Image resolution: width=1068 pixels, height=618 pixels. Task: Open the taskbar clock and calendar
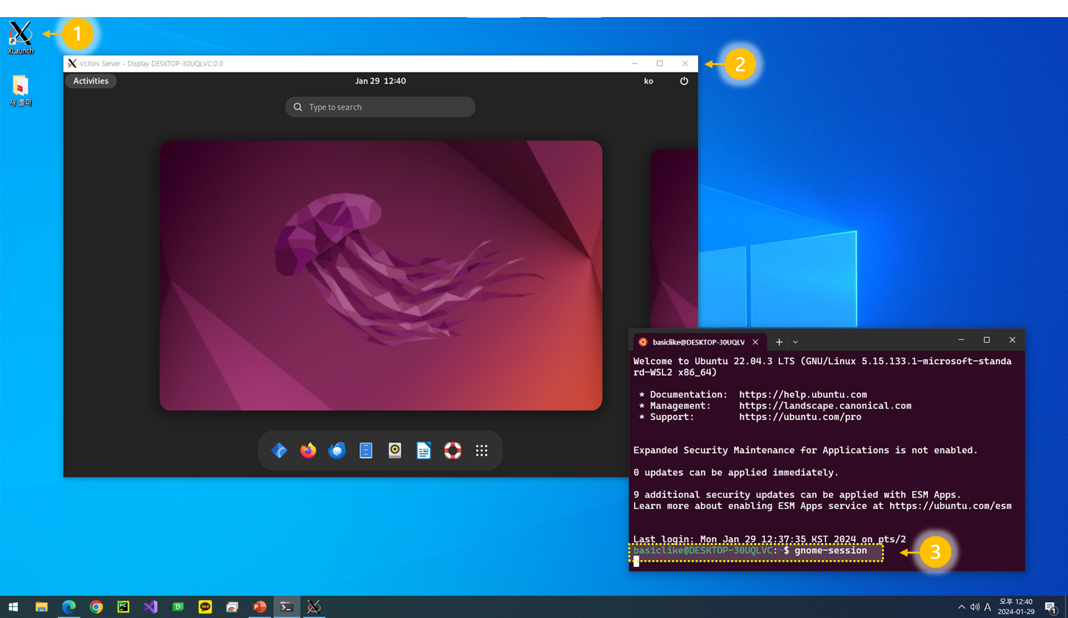tap(1016, 607)
